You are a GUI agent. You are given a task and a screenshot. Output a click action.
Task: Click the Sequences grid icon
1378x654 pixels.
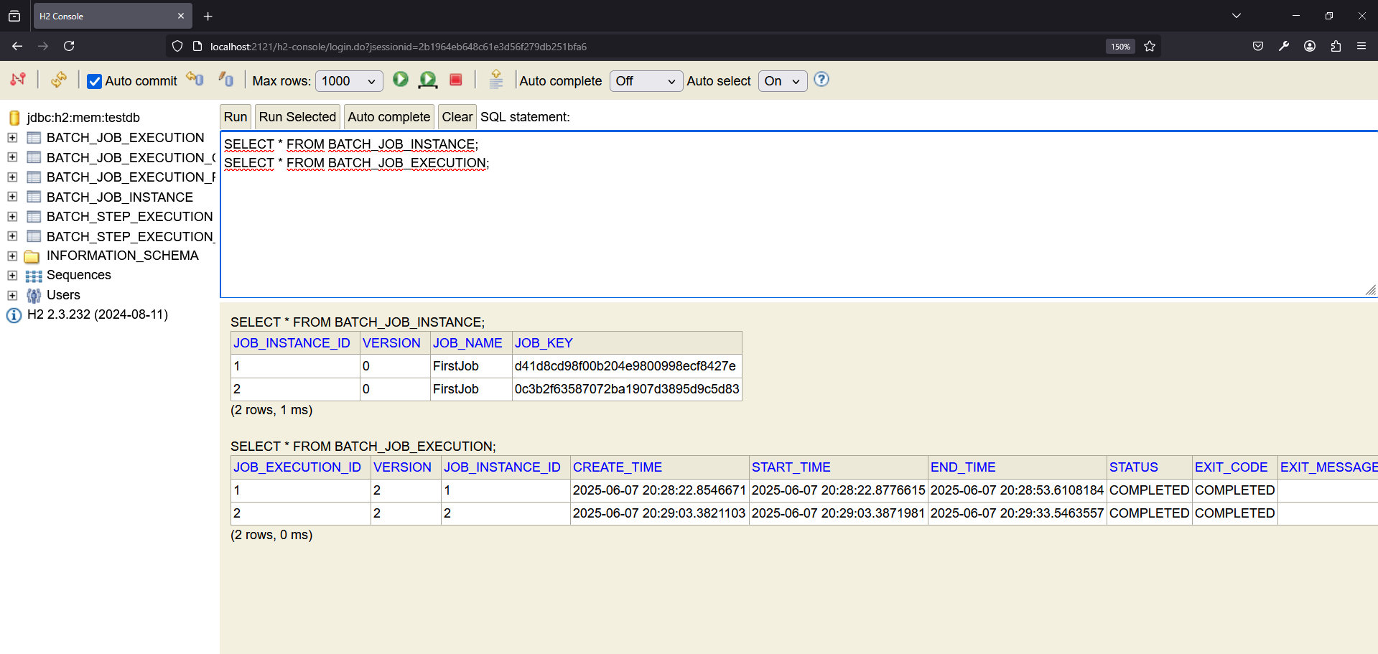(34, 276)
